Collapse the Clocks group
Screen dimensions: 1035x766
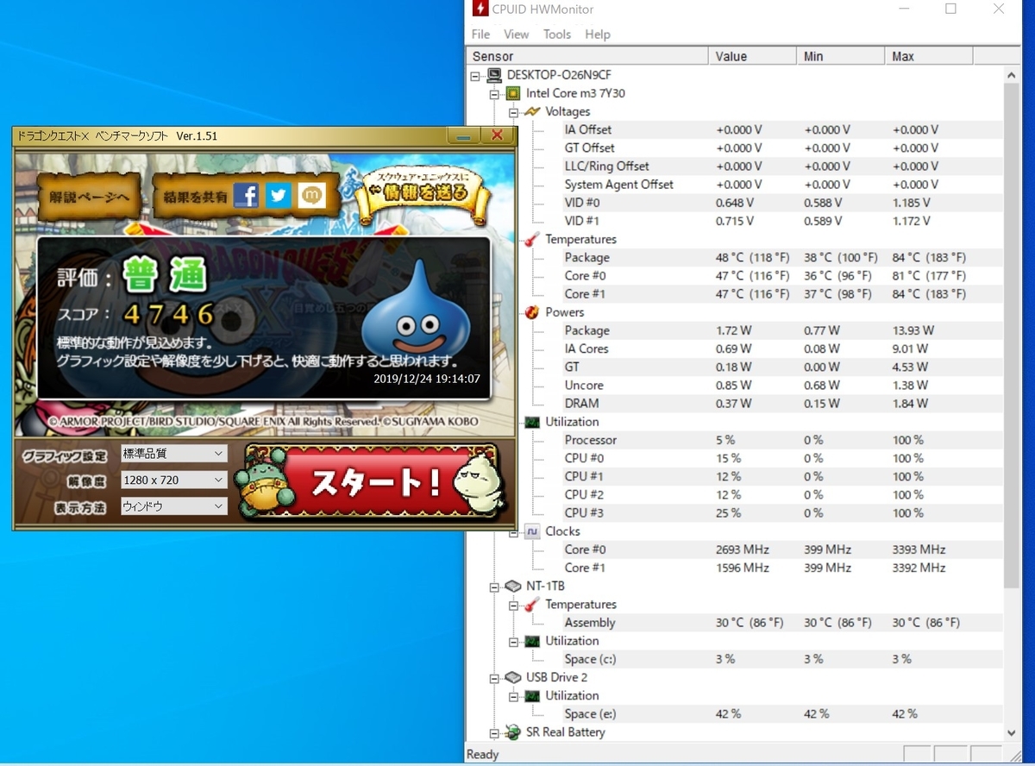point(513,532)
